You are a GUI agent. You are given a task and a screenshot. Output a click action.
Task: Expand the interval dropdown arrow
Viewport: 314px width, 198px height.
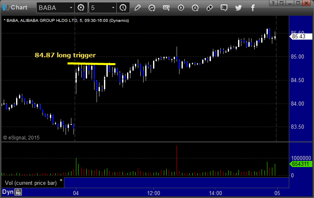(113, 8)
